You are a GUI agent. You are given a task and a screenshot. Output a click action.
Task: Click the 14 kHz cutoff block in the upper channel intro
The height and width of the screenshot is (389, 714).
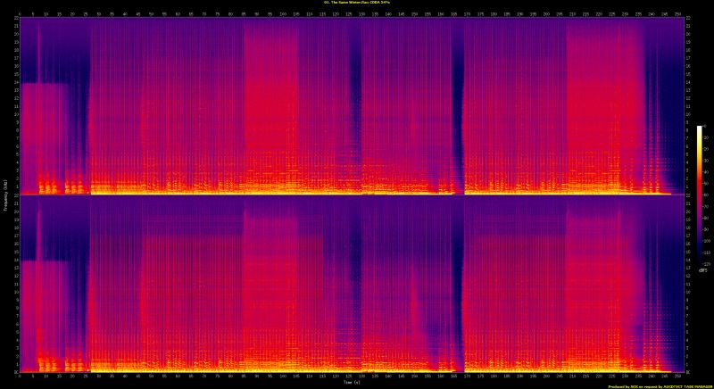[43, 134]
